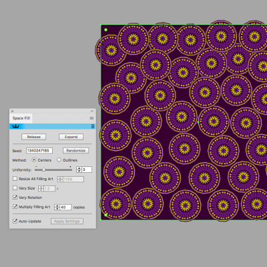
Task: Click the blue bar options menu icon
Action: (93, 126)
